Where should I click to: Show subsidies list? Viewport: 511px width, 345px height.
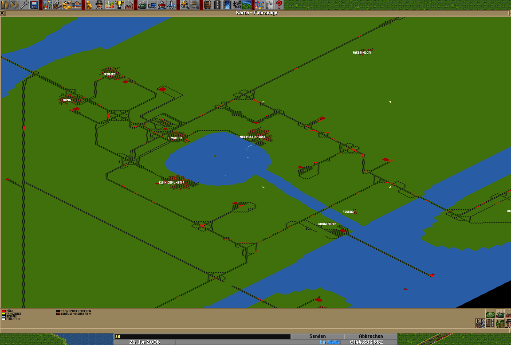coord(67,4)
